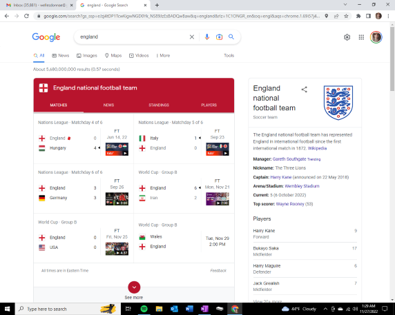
Task: Switch to the Videos search tab
Action: point(139,56)
